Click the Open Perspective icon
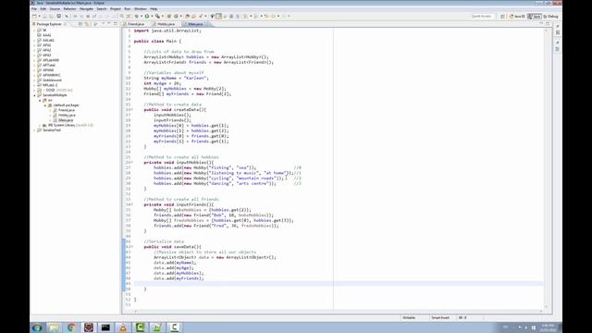 coord(502,17)
